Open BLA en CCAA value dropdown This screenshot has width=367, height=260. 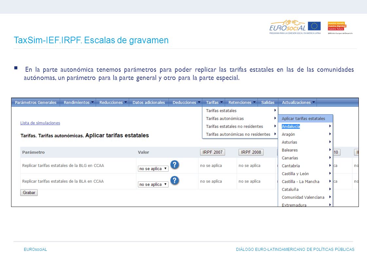(x=153, y=184)
